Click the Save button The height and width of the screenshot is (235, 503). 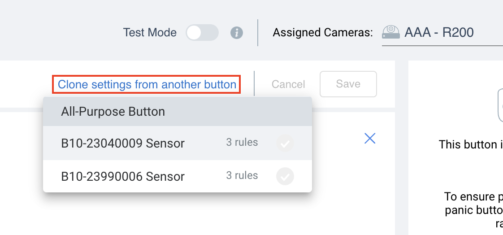coord(348,84)
